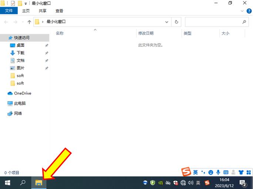This screenshot has width=253, height=189.
Task: Open the Sogou soft keyboard icon
Action: pos(226,172)
